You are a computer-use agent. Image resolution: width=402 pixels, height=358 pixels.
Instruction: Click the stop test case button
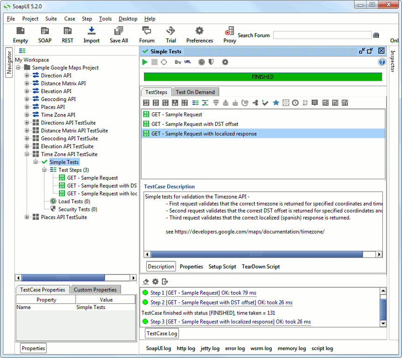click(x=154, y=62)
